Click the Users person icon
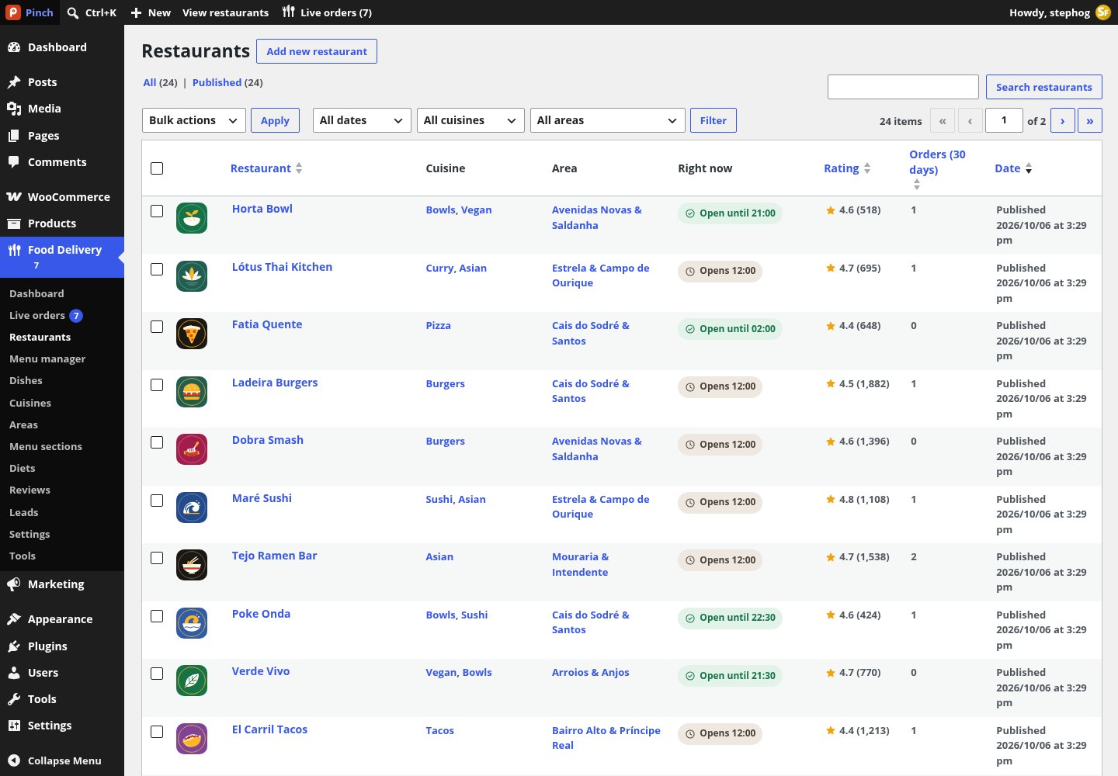1118x776 pixels. tap(14, 673)
